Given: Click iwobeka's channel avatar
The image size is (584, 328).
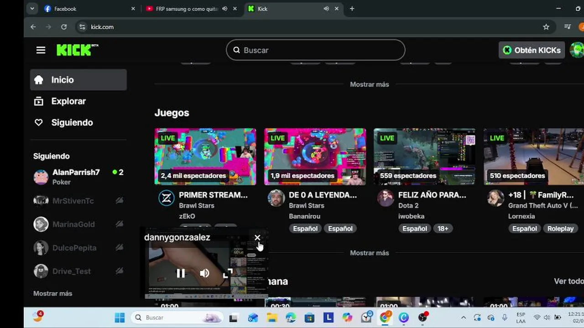Looking at the screenshot, I should [x=386, y=198].
